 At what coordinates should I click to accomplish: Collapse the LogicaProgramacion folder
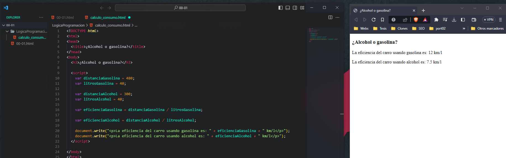(7, 31)
